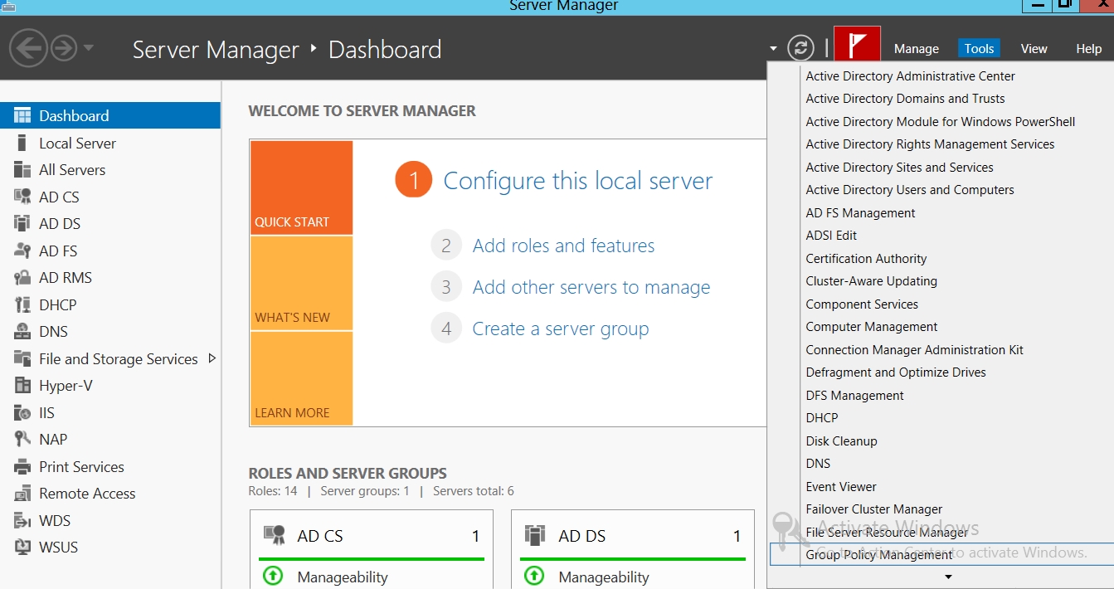This screenshot has height=589, width=1114.
Task: Click the IIS icon in sidebar
Action: [x=22, y=413]
